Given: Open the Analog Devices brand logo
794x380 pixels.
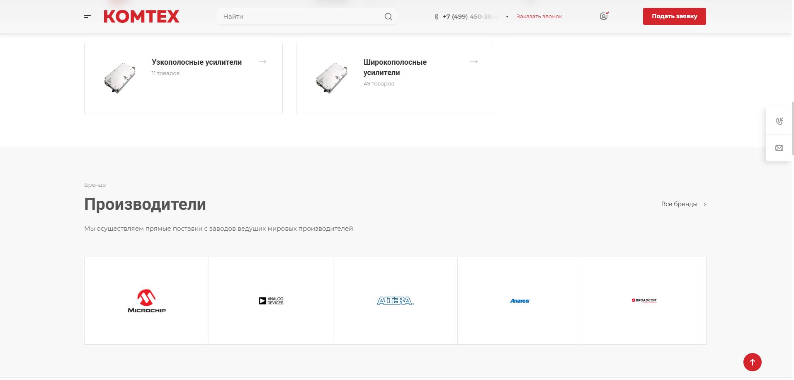Looking at the screenshot, I should coord(271,301).
